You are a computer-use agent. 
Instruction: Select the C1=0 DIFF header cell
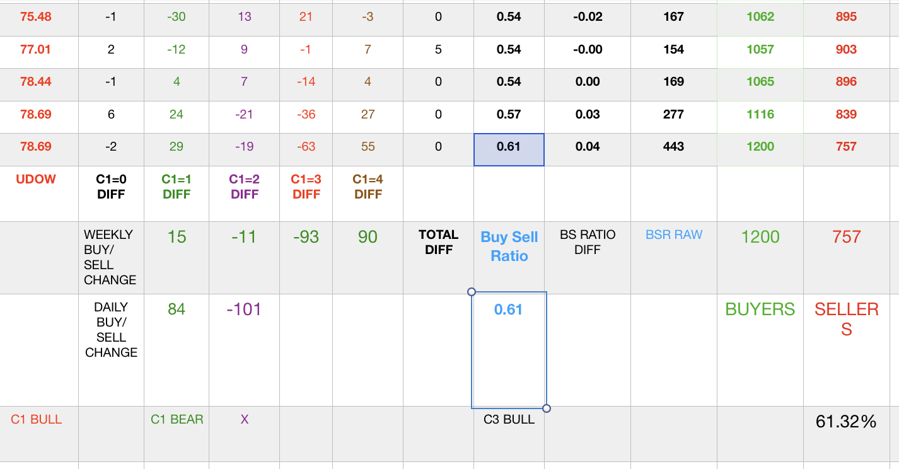point(111,187)
